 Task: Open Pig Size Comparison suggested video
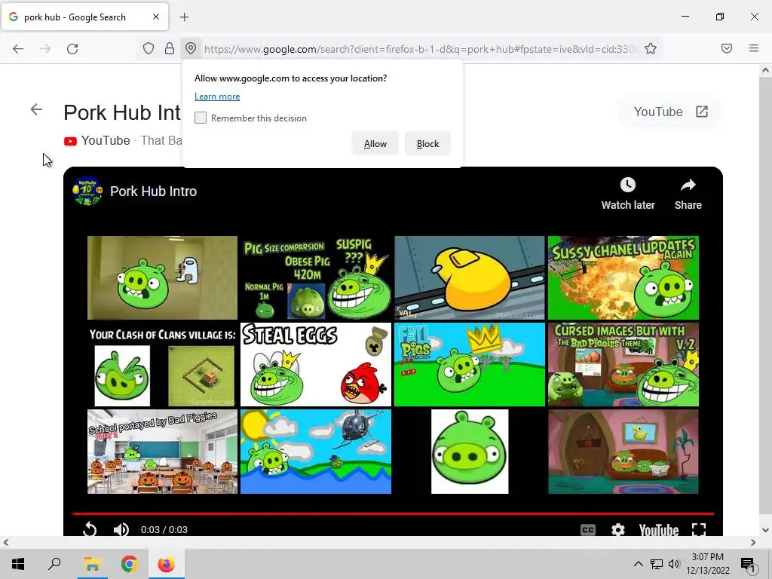(316, 277)
